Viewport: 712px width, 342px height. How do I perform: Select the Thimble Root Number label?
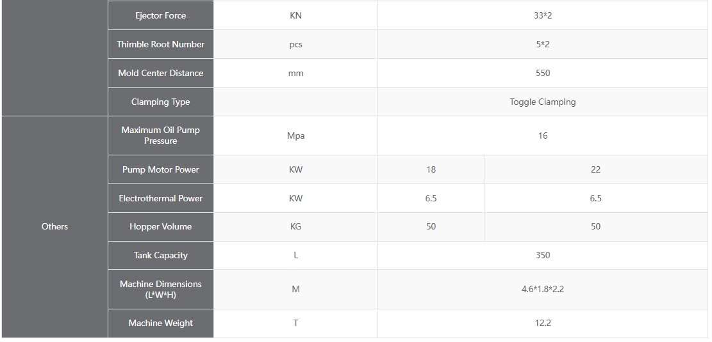(160, 44)
